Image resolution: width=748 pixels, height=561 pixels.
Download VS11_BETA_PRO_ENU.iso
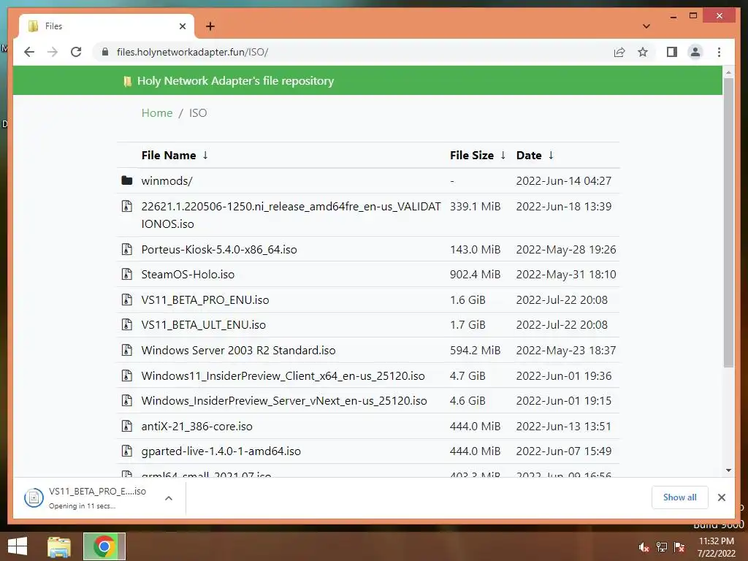point(205,300)
